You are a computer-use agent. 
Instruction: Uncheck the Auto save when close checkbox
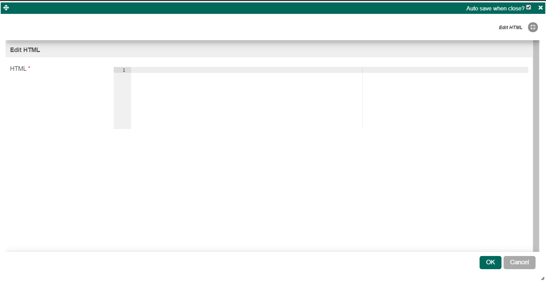point(529,7)
